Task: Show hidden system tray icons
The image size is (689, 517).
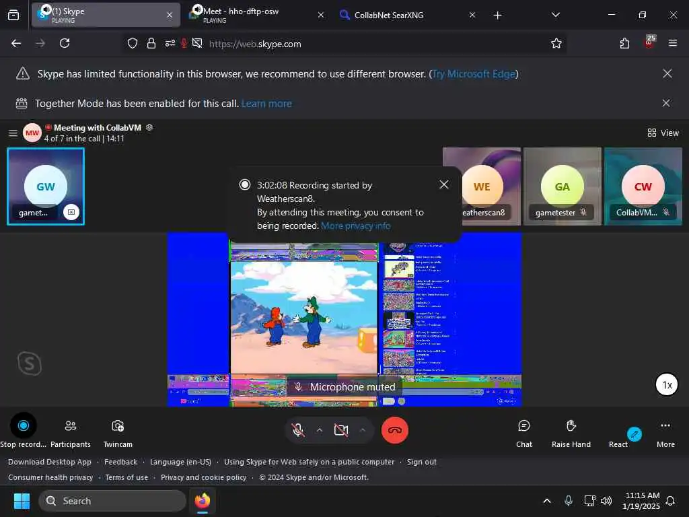Action: pyautogui.click(x=547, y=501)
